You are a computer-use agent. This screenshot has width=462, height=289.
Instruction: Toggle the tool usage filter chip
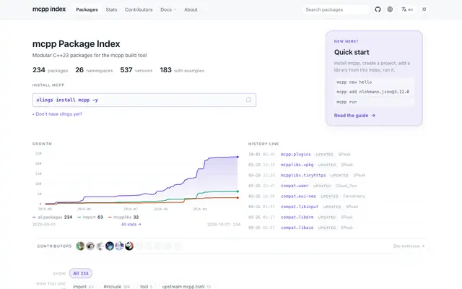point(146,286)
